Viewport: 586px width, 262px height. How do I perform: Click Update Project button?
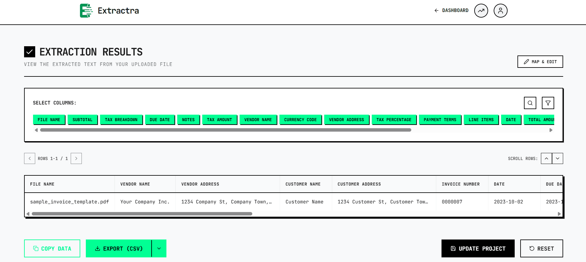(x=478, y=248)
